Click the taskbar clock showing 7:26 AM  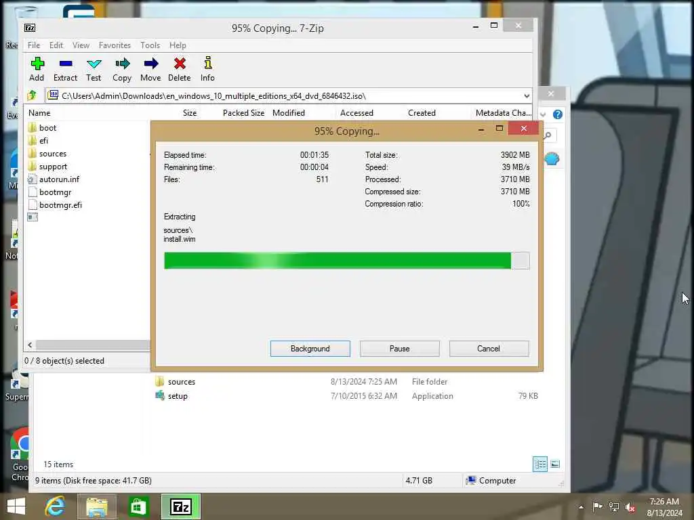pos(664,507)
